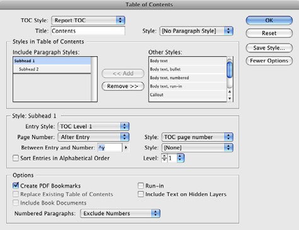Confirm with the OK button
The width and height of the screenshot is (299, 230).
coord(269,20)
